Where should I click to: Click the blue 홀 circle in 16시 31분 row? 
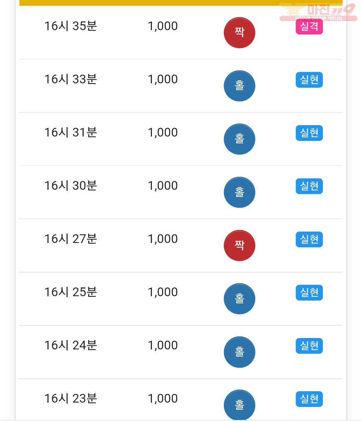pos(239,139)
